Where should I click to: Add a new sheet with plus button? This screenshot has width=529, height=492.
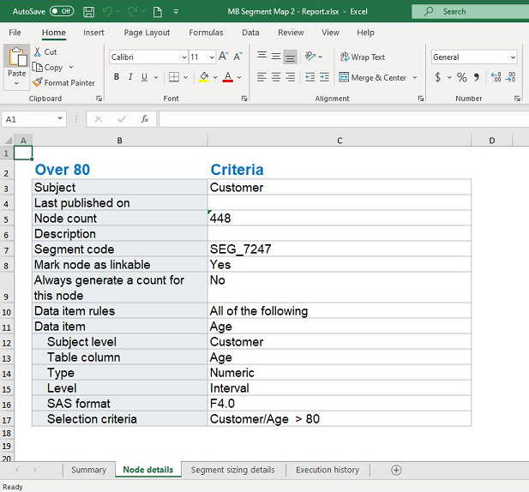[x=396, y=470]
